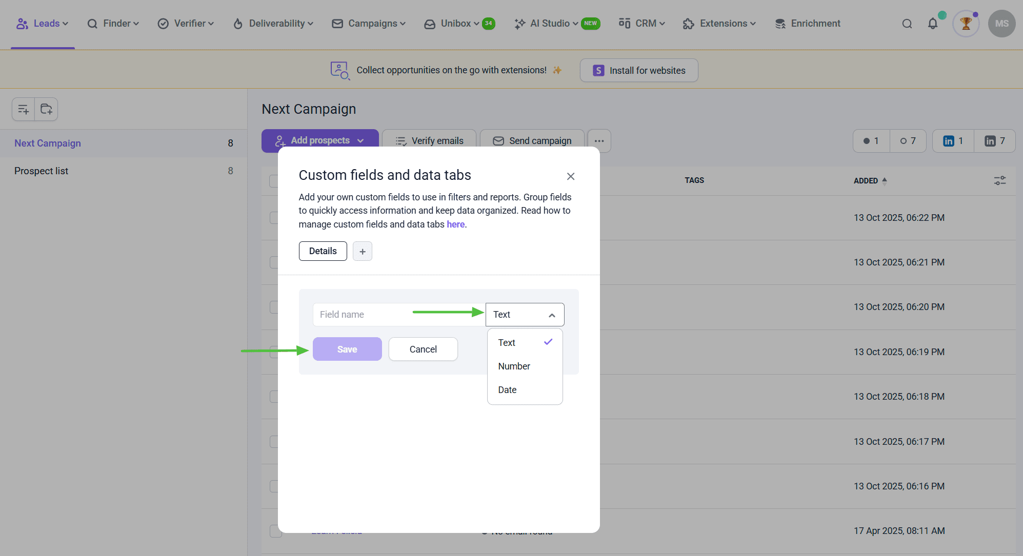Click the Save button

(347, 349)
